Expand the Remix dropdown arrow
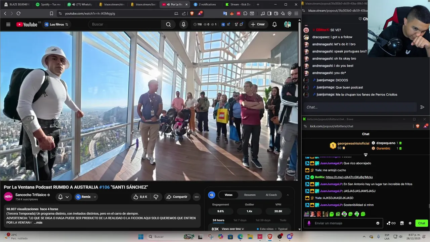 click(95, 197)
